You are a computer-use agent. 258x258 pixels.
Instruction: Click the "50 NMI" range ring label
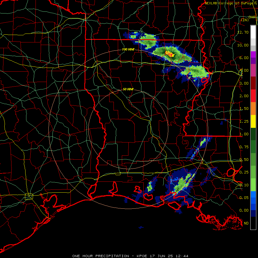click(x=128, y=89)
